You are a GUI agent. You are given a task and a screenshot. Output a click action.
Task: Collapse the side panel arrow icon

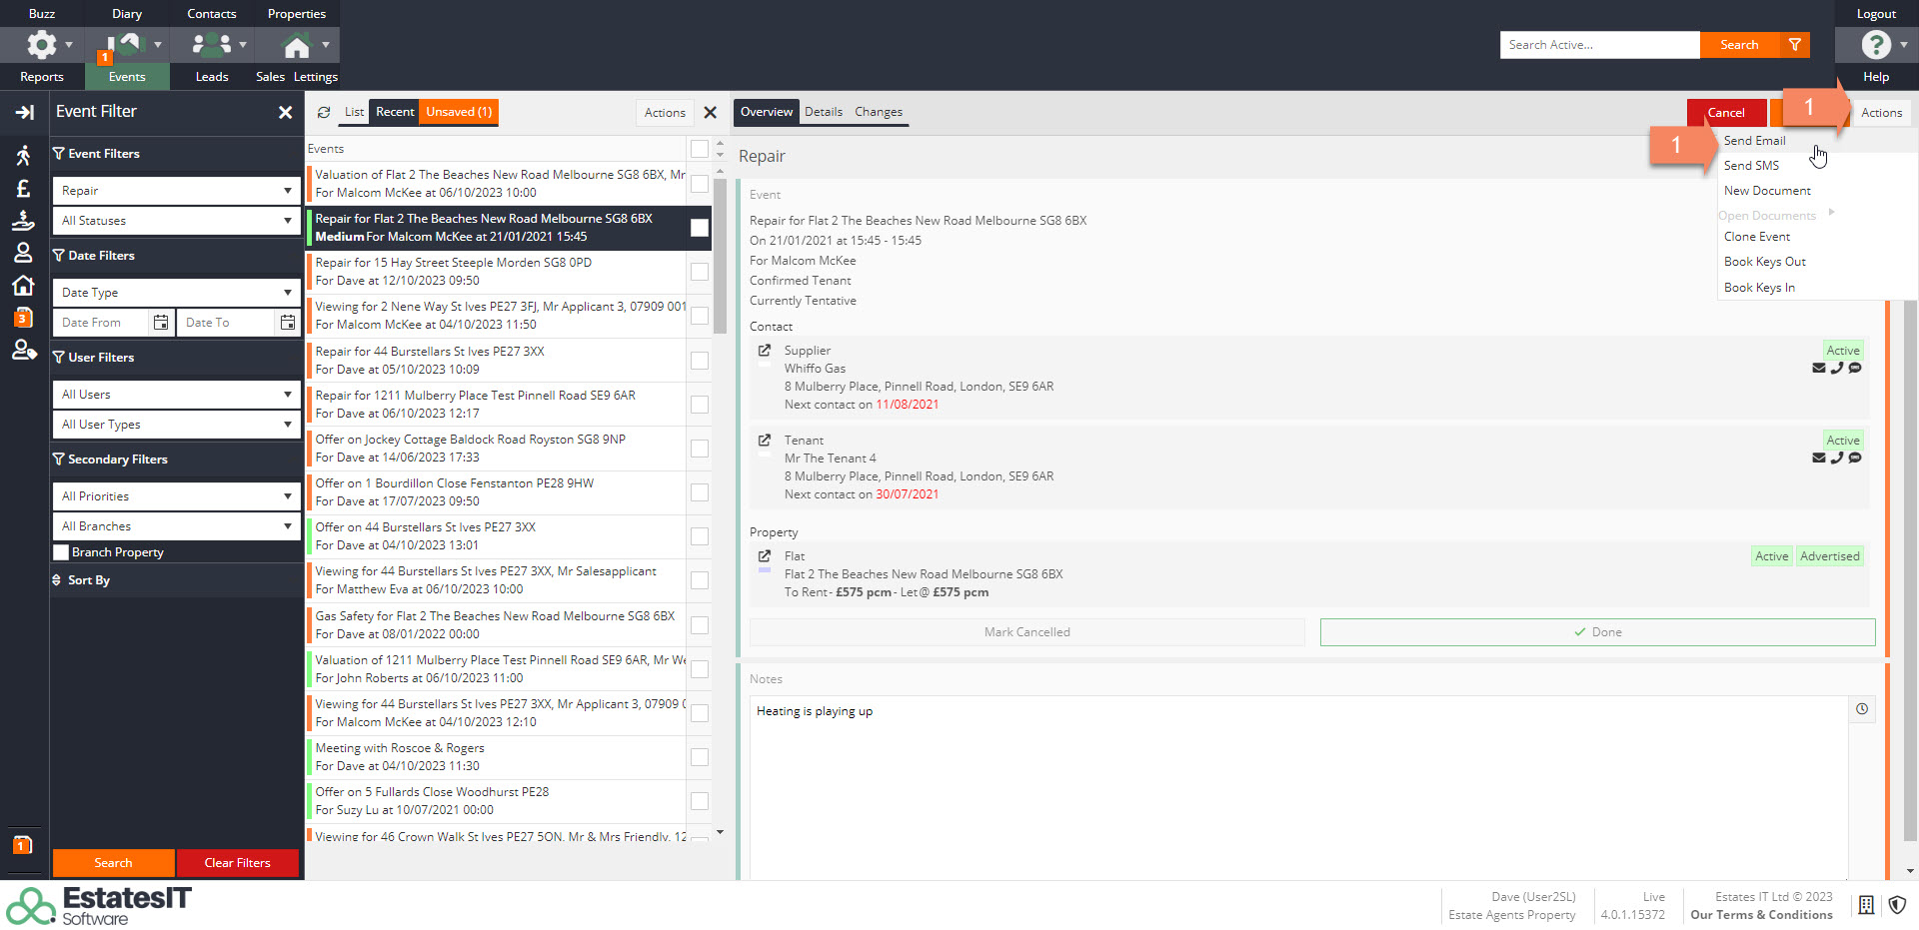click(24, 113)
